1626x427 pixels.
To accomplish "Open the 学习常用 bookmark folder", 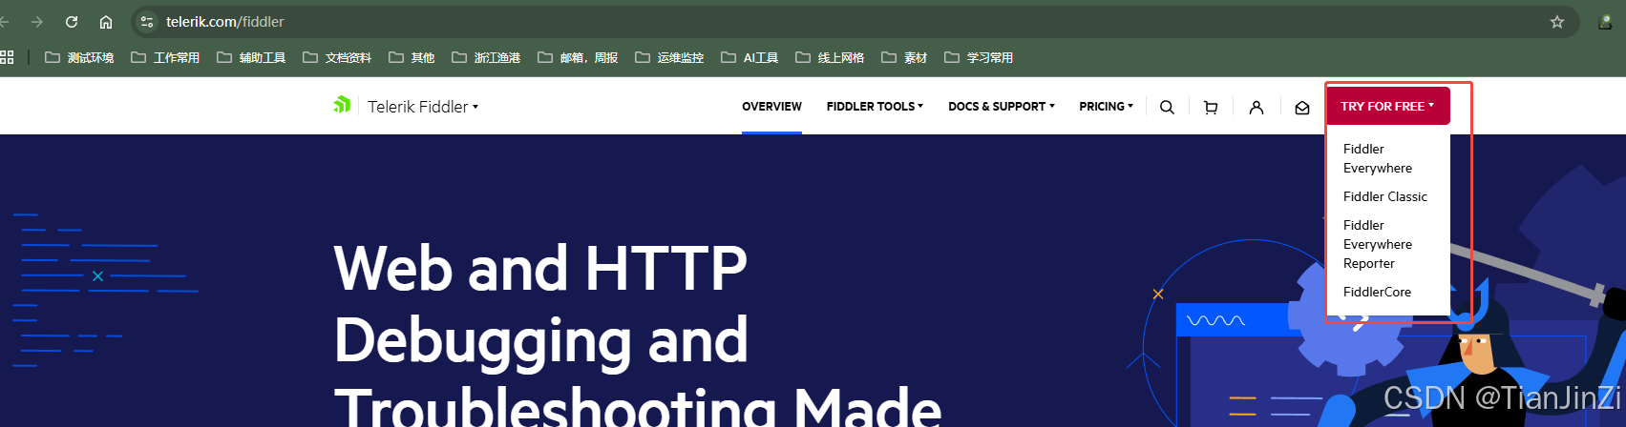I will (979, 57).
